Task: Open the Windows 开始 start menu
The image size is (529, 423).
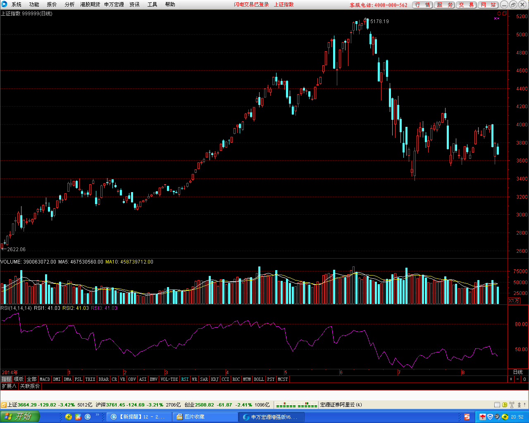Action: point(20,417)
